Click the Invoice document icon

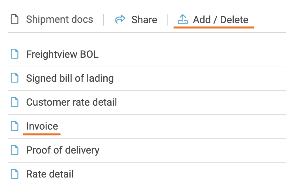tap(15, 126)
